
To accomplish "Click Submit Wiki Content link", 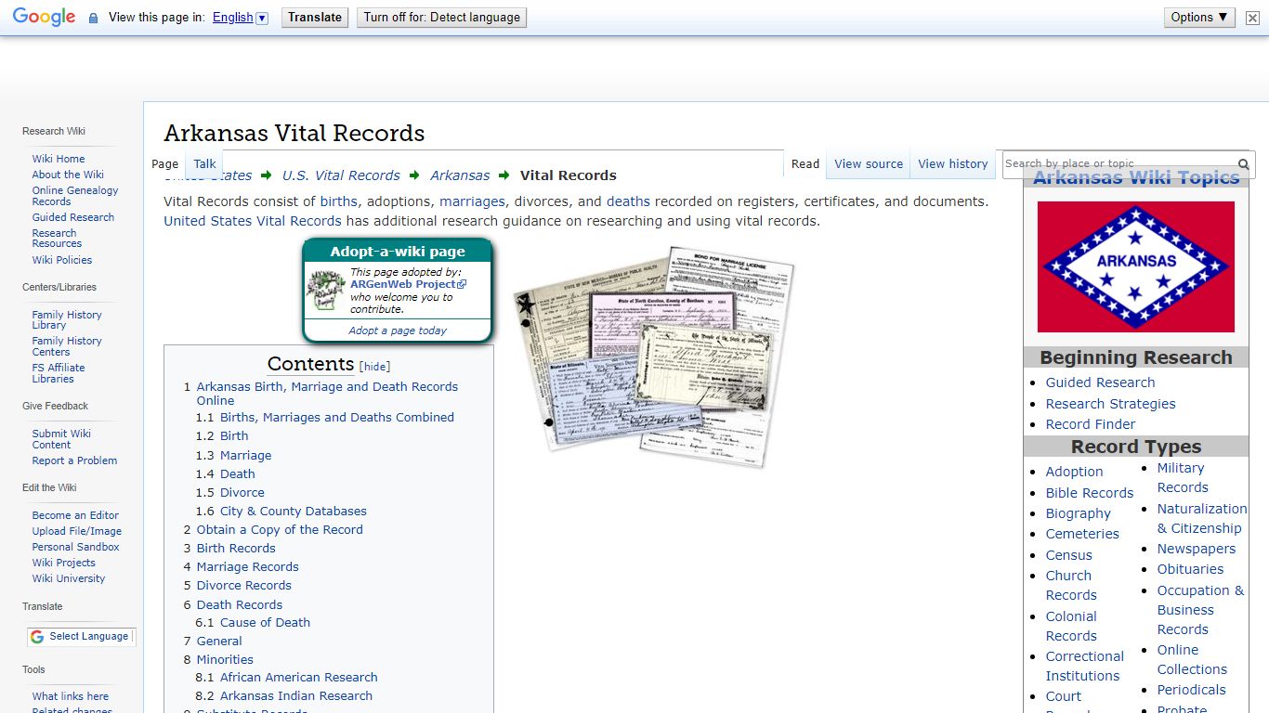I will click(61, 439).
